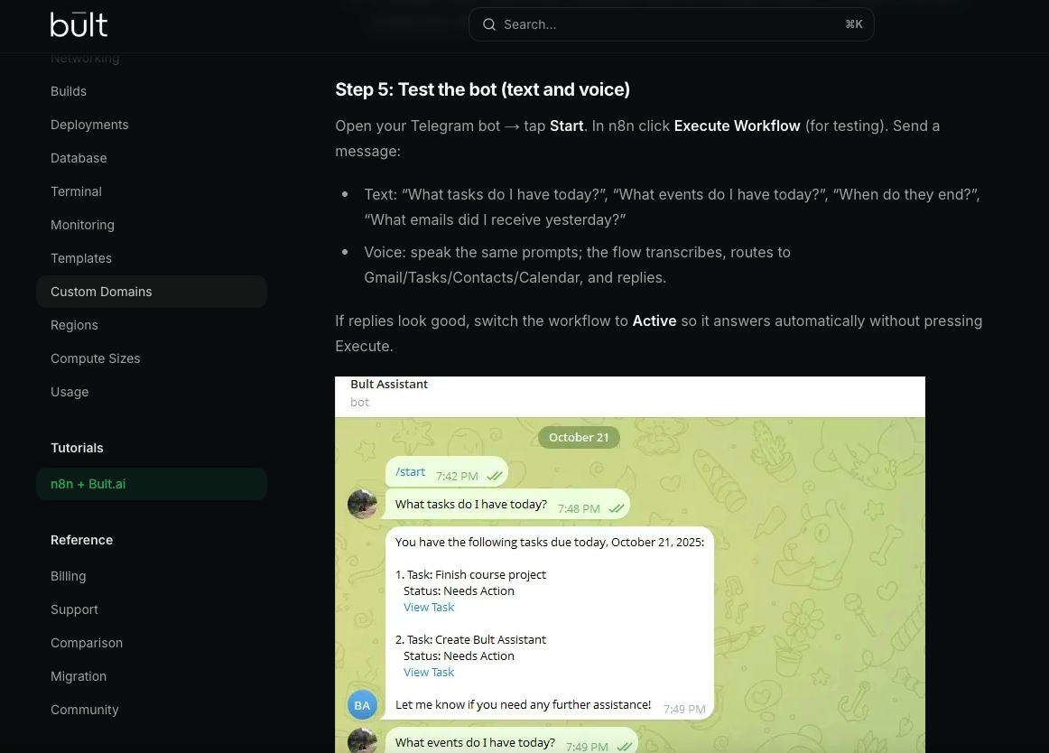Viewport: 1049px width, 753px height.
Task: Select Terminal in the sidebar
Action: 76,191
